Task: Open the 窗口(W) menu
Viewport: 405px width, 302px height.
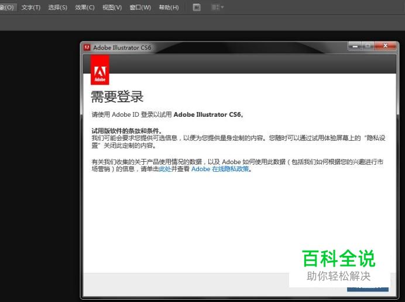Action: click(140, 8)
